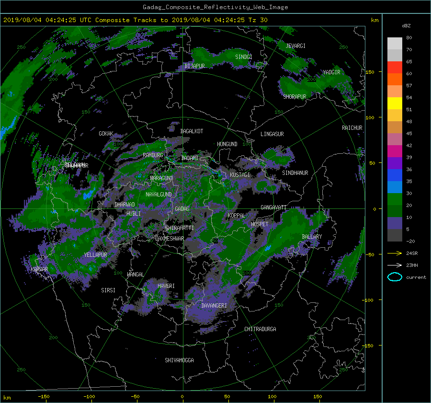Screen dimensions: 431x403
Task: Pick the light blue legend swatch above 30
Action: [x=395, y=187]
